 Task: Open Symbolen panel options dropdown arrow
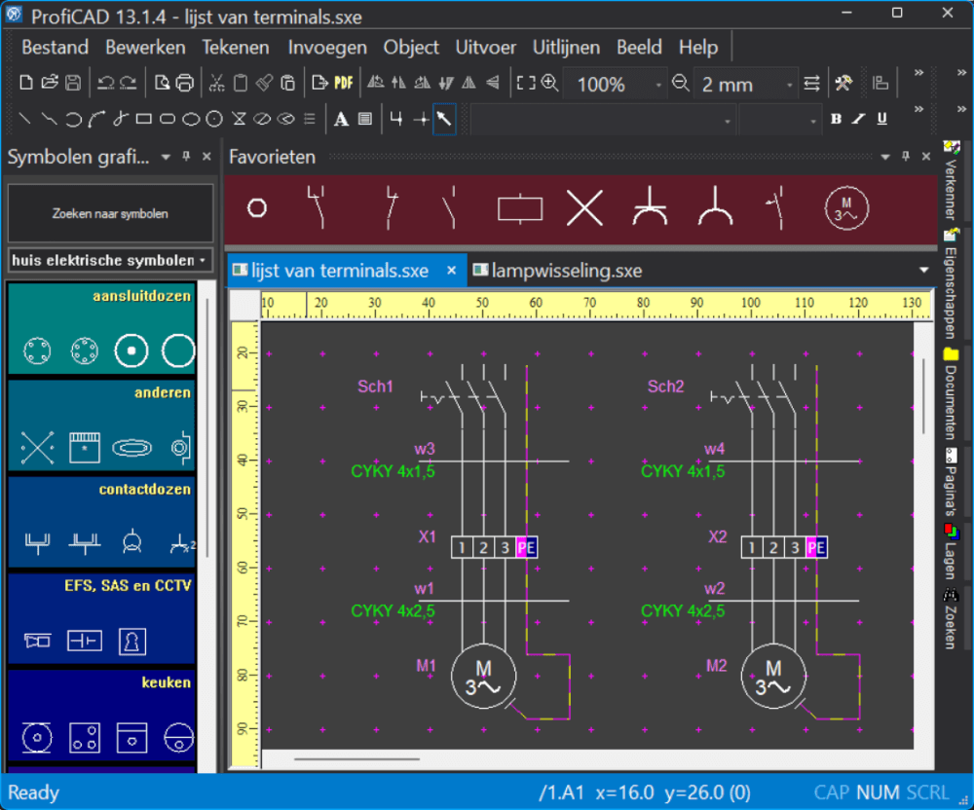pos(166,157)
